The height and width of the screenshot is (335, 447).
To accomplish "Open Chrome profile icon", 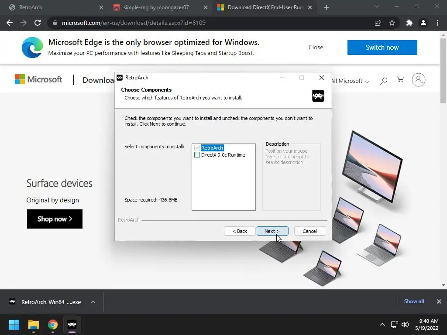I will pyautogui.click(x=423, y=23).
